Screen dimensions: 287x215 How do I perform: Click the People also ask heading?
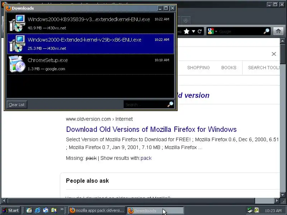pos(88,181)
